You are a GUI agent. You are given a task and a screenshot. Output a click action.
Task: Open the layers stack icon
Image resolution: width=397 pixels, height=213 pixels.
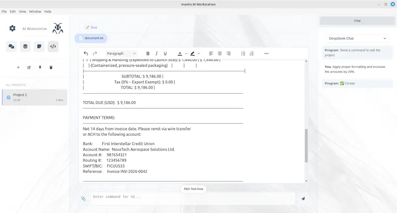[x=25, y=47]
